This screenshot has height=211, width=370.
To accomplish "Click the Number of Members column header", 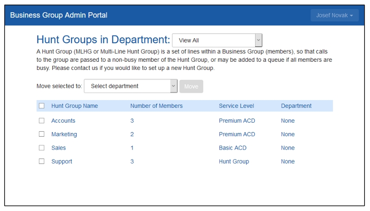I will coord(156,106).
